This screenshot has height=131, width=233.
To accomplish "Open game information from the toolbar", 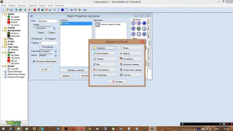I will [x=72, y=10].
